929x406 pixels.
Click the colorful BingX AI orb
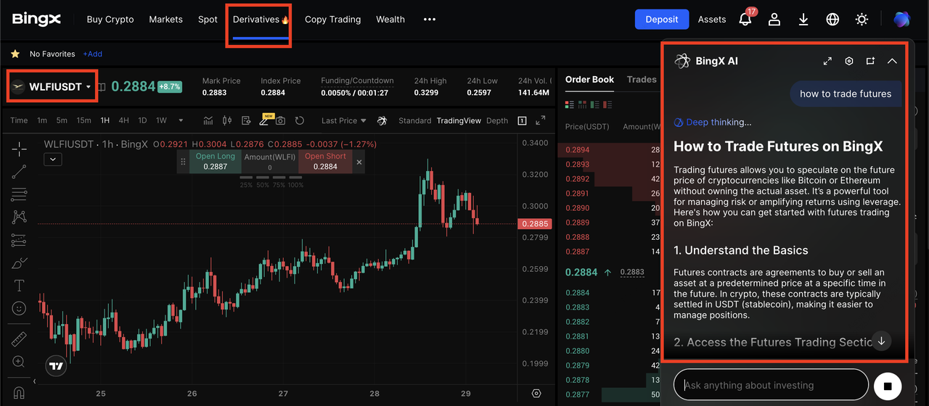pyautogui.click(x=901, y=20)
